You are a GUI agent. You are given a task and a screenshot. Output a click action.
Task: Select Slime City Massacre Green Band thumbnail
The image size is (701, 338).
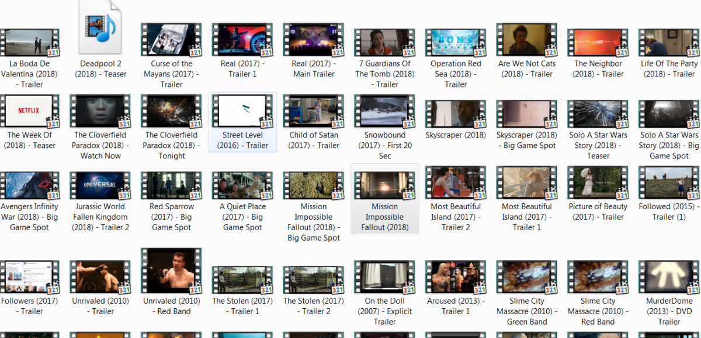click(x=528, y=277)
